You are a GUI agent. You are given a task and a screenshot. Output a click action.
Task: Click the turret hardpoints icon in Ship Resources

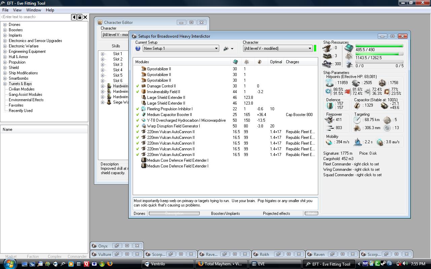pyautogui.click(x=327, y=48)
